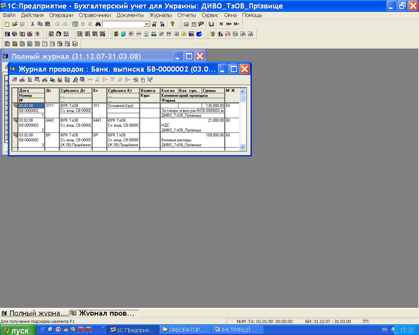Click the НАКЛ document icon

click(x=95, y=34)
